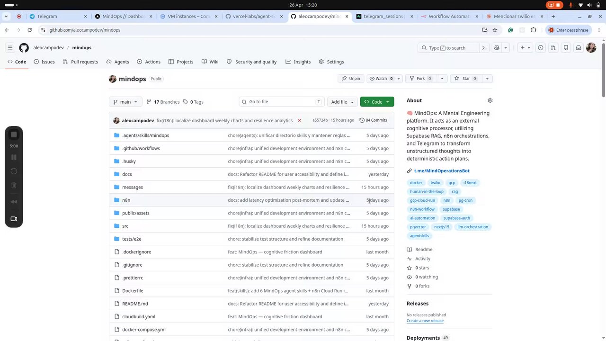Open notifications inbox icon
606x341 pixels.
578,48
